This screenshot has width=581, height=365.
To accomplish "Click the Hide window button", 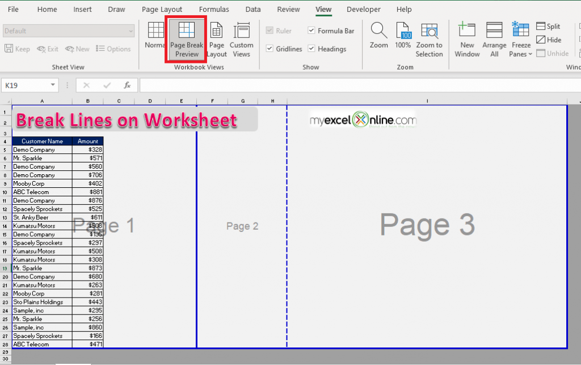I will (x=548, y=40).
